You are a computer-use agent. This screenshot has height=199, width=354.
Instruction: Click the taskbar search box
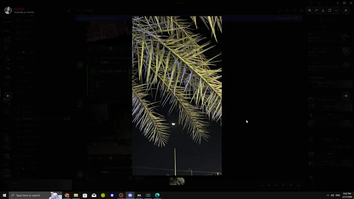click(35, 195)
